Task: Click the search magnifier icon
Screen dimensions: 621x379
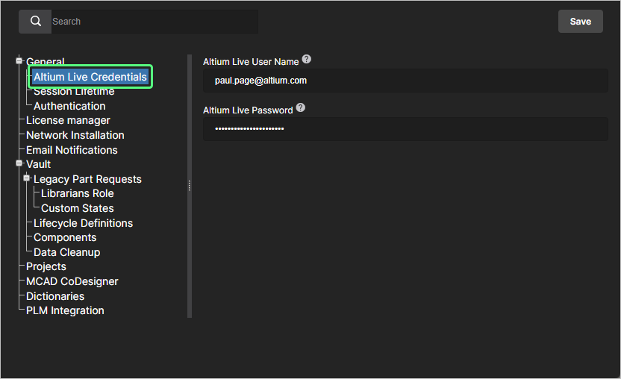Action: click(35, 22)
